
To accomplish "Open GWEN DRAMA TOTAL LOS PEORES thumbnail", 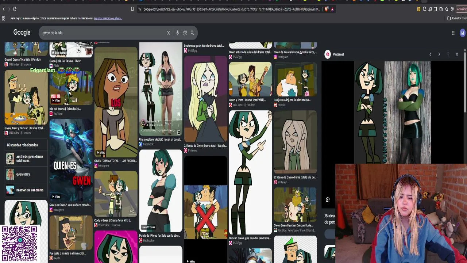I will (x=116, y=102).
